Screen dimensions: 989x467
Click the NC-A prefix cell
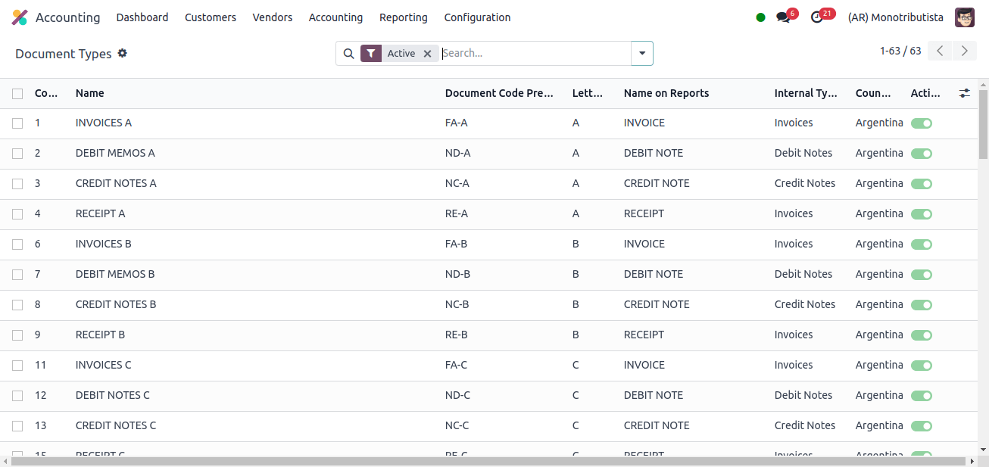coord(457,183)
